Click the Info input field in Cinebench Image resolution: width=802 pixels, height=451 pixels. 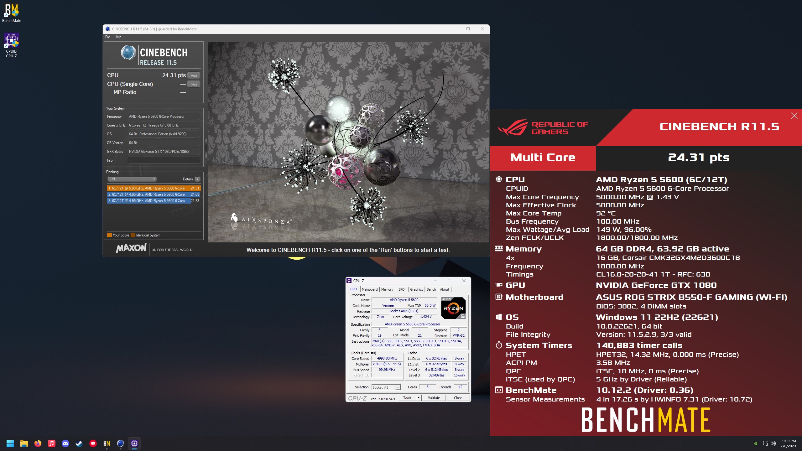tap(164, 160)
